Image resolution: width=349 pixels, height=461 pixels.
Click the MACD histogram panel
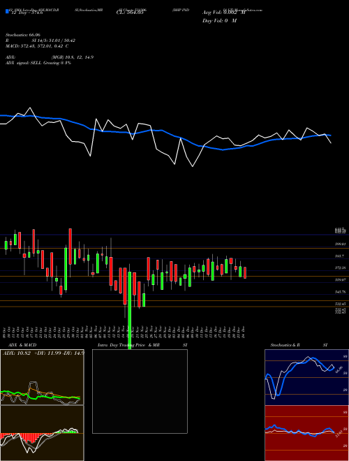coord(42,433)
